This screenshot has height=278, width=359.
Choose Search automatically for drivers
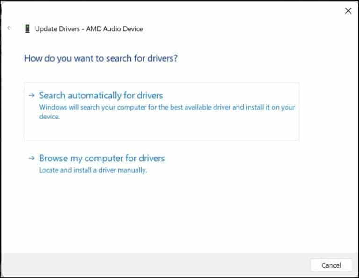(101, 96)
